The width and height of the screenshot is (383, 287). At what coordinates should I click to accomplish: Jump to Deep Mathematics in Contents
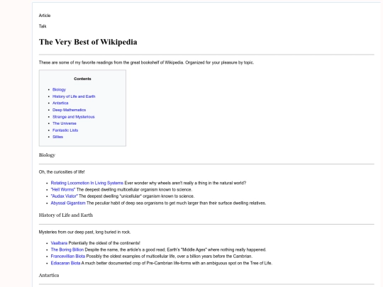coord(69,110)
